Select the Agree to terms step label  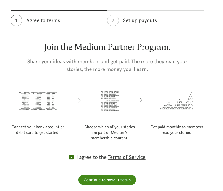point(43,20)
